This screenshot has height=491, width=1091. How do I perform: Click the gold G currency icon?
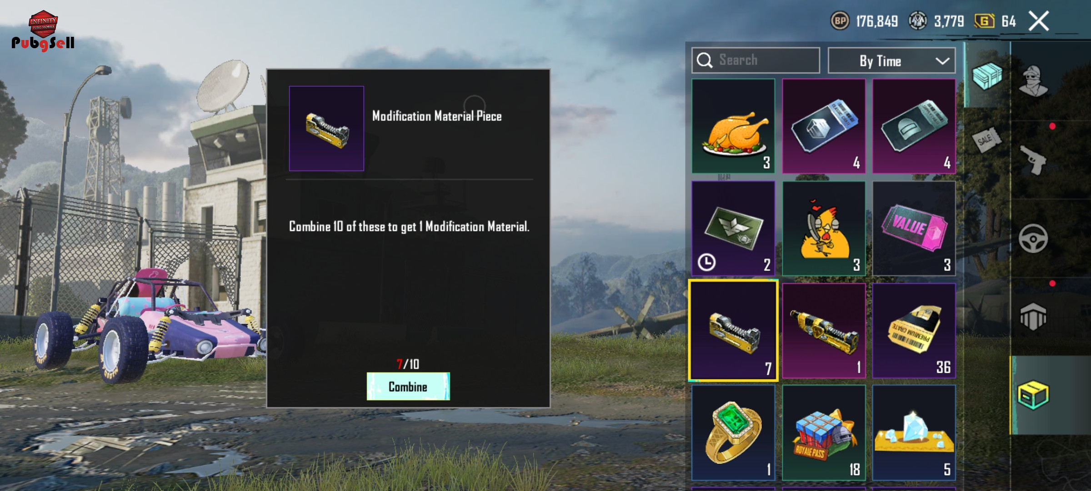pos(984,21)
